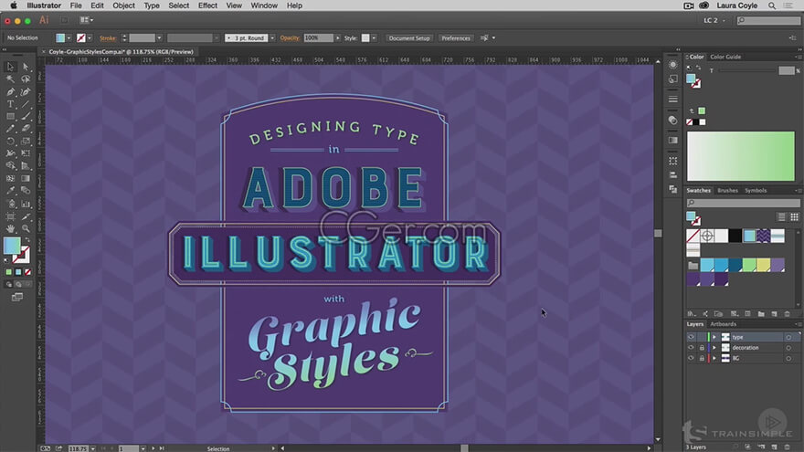Open the Window menu
This screenshot has width=804, height=452.
point(264,5)
